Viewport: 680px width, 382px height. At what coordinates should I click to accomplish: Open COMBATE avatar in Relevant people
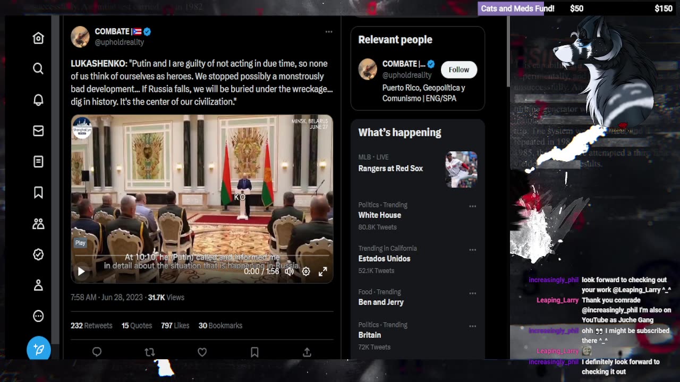coord(368,70)
